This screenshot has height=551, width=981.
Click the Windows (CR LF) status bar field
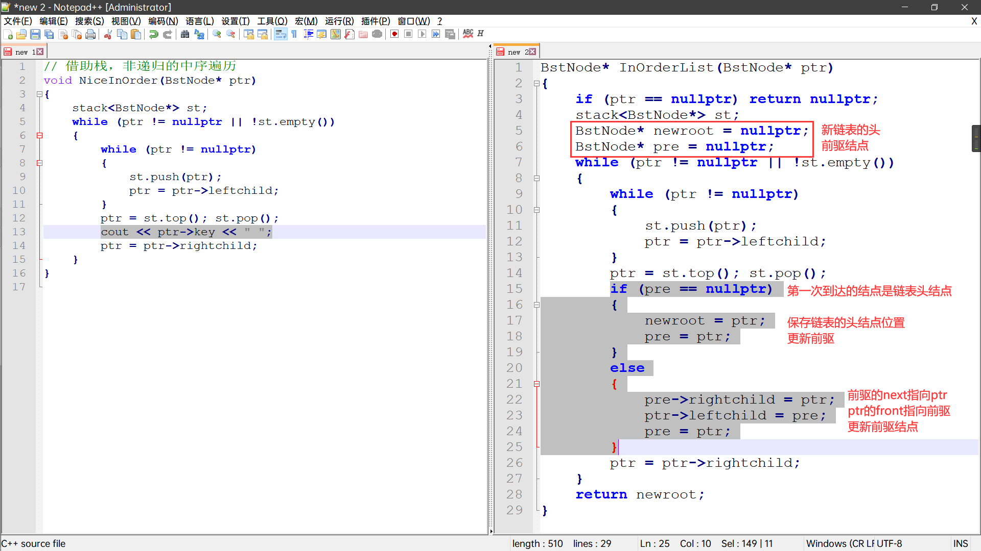click(840, 543)
